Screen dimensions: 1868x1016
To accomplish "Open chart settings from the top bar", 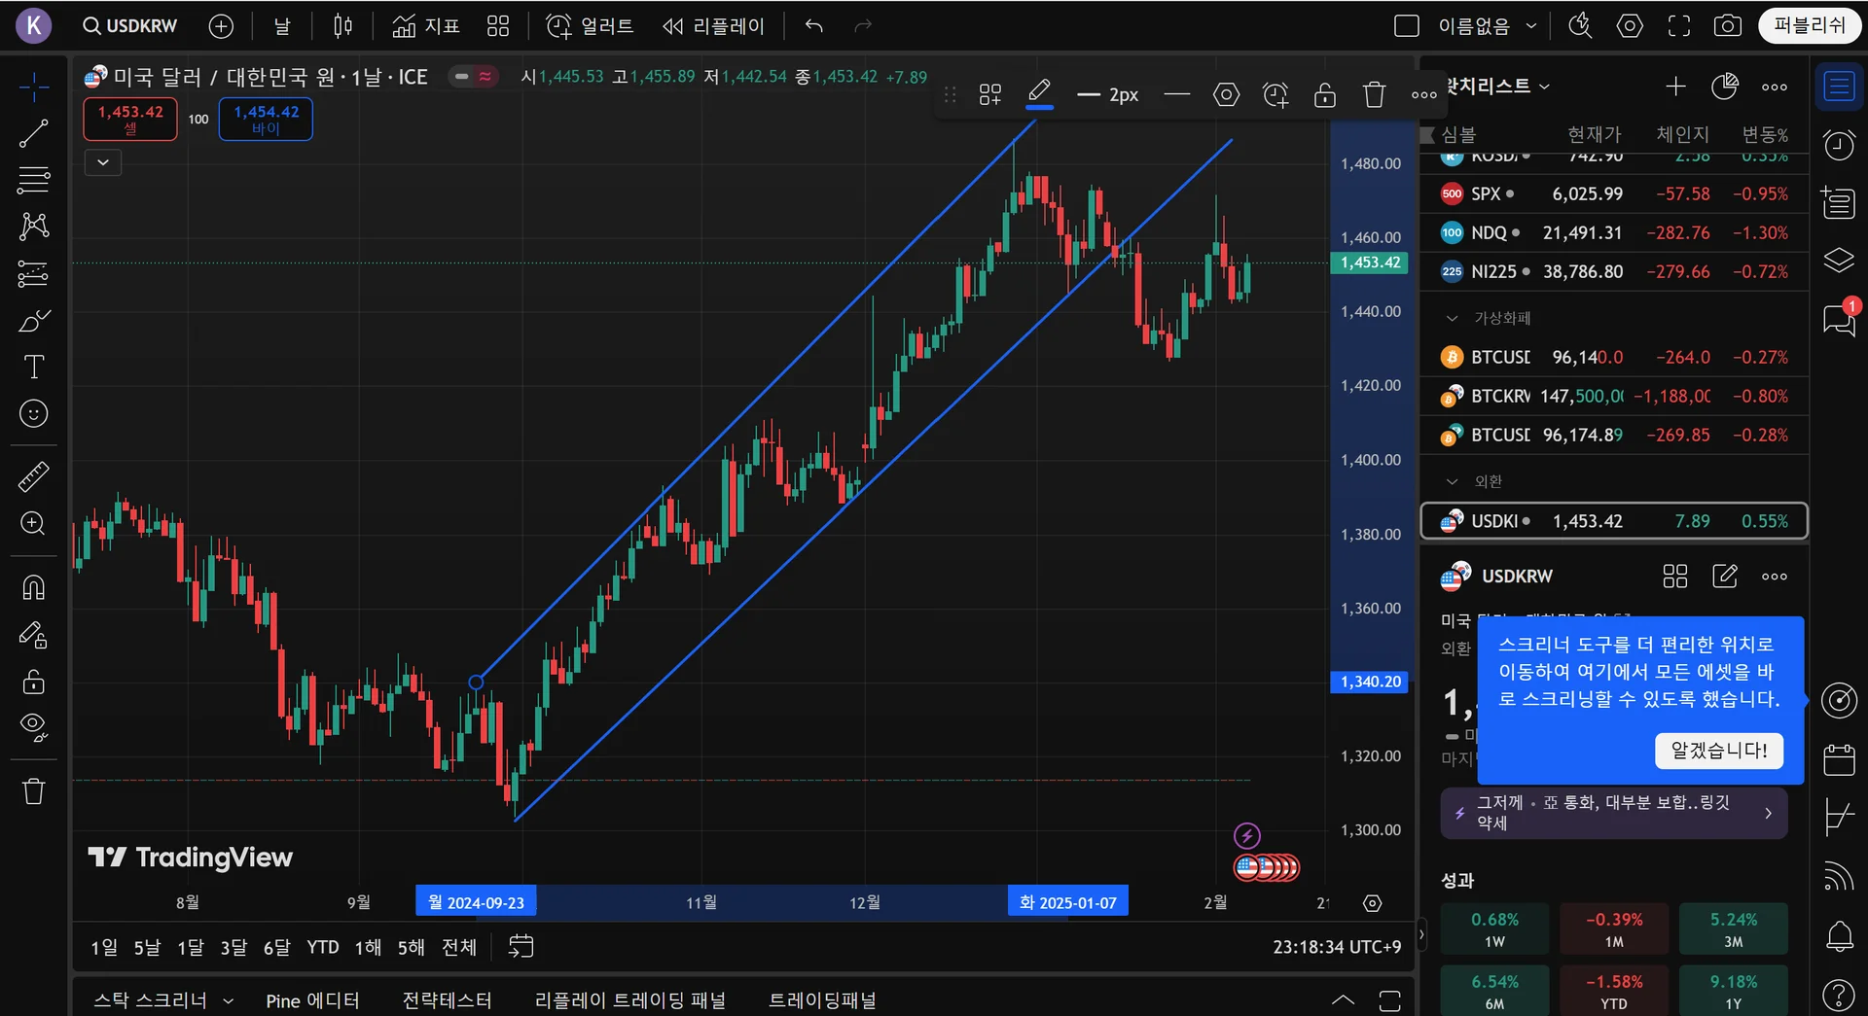I will pos(1630,26).
